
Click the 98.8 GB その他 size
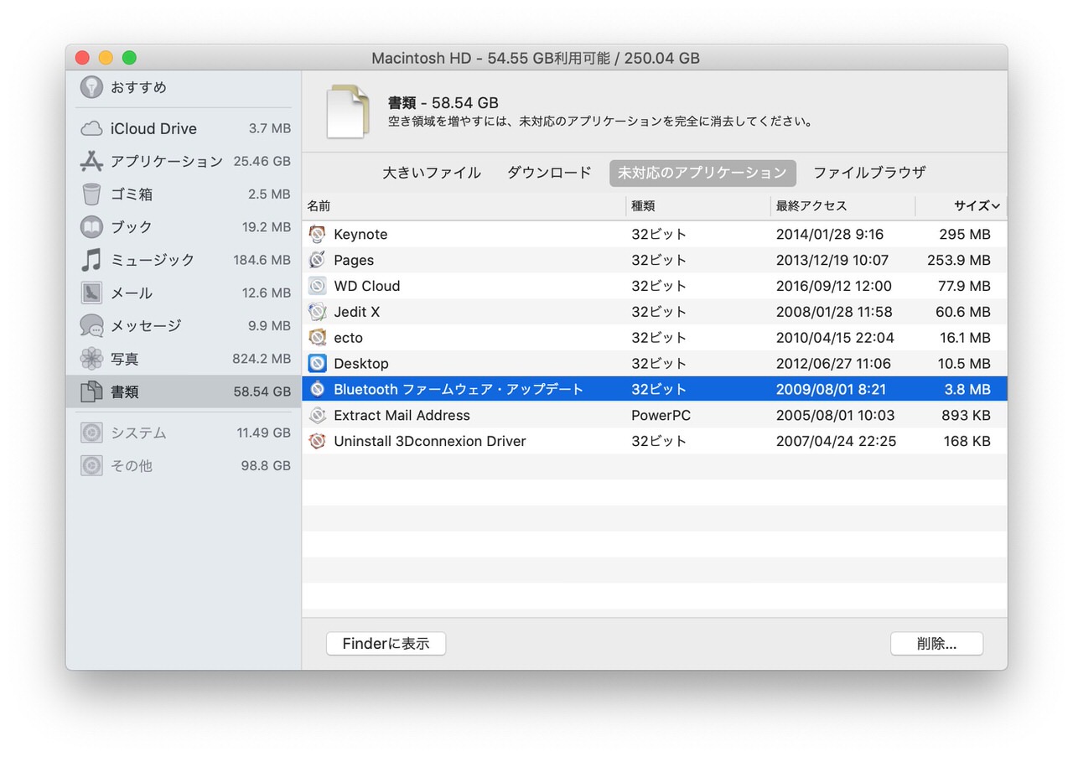click(x=266, y=465)
